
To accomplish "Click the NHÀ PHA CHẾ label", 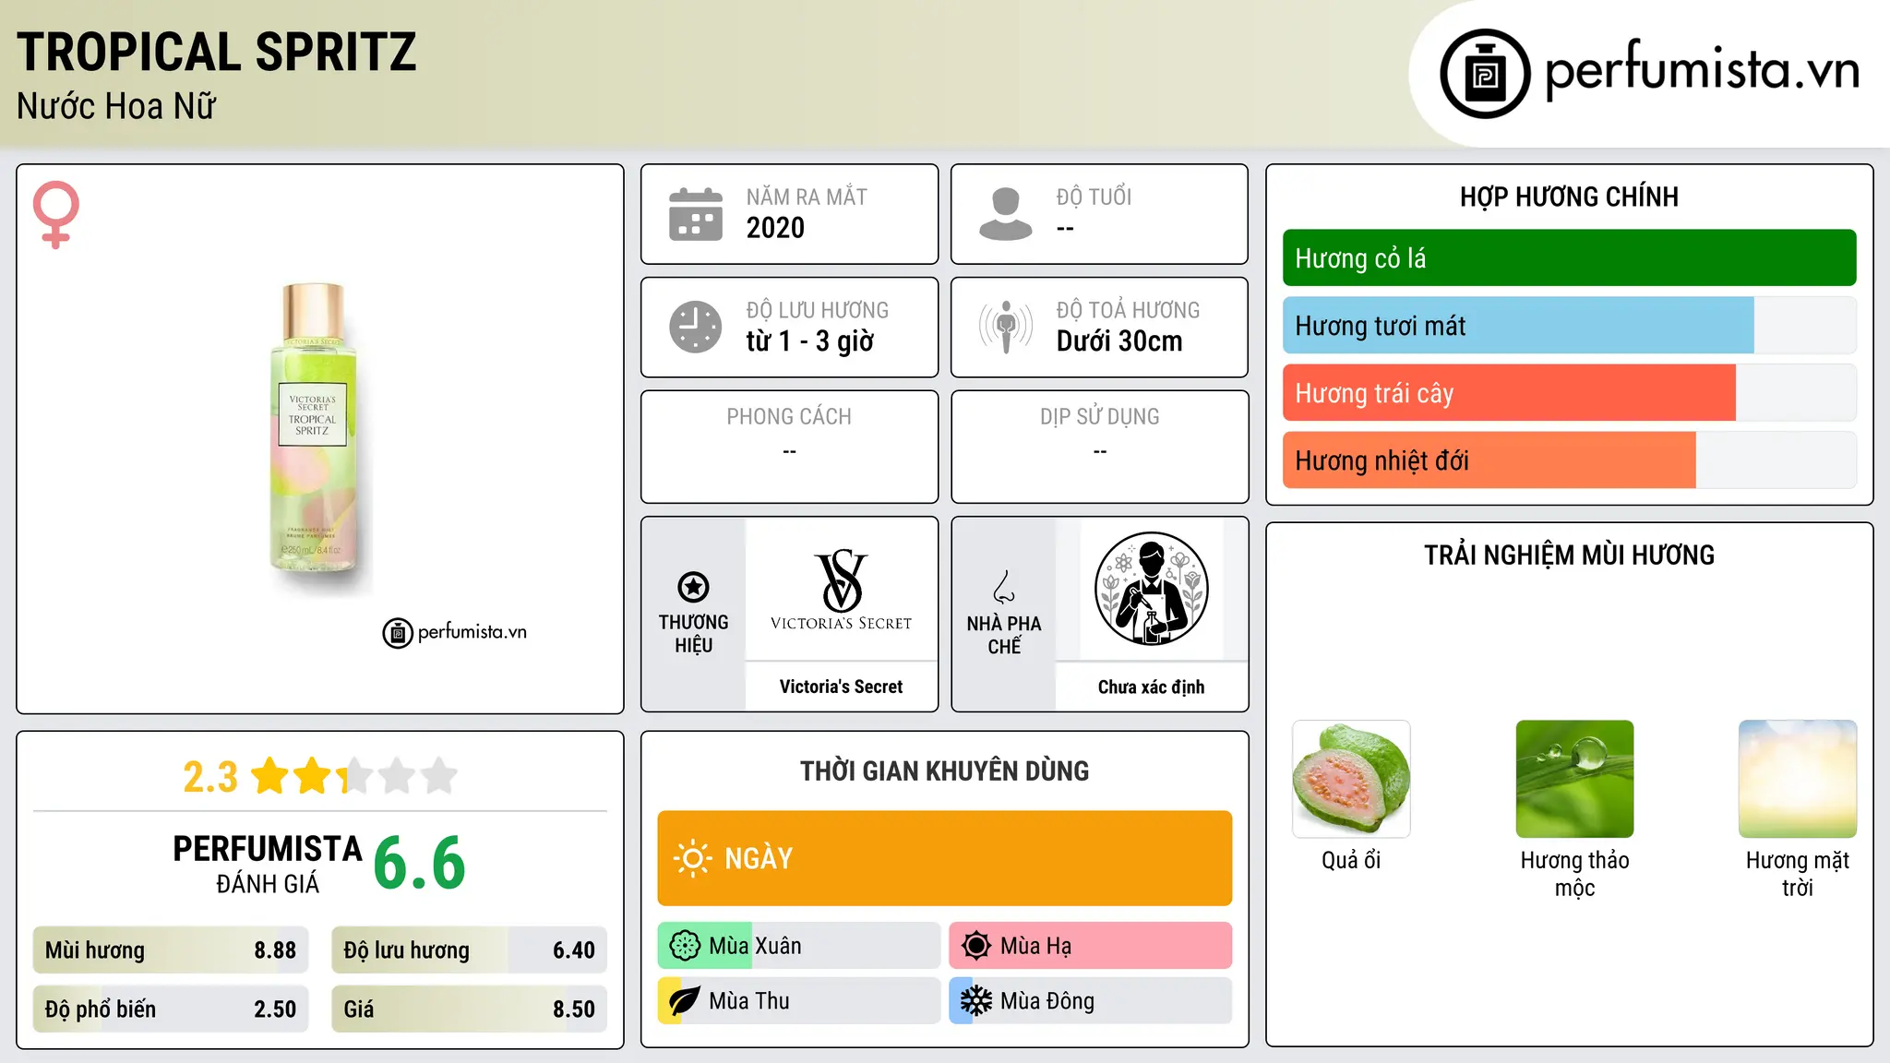I will 1004,635.
